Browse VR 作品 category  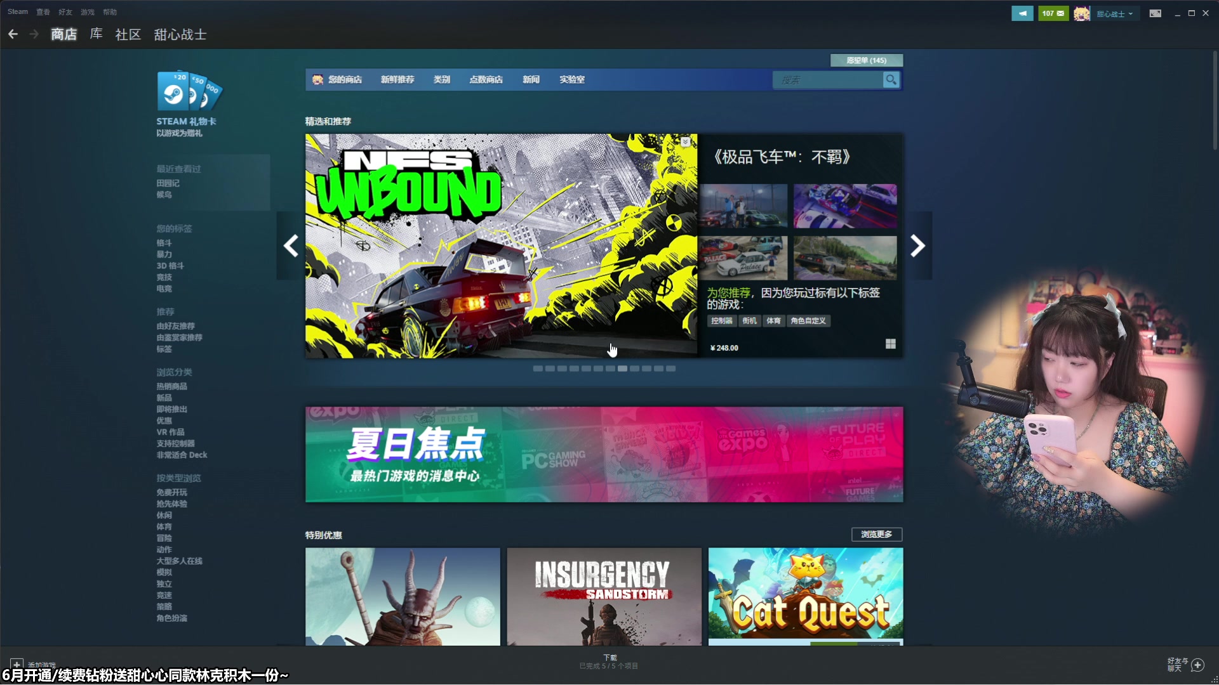[x=171, y=432]
